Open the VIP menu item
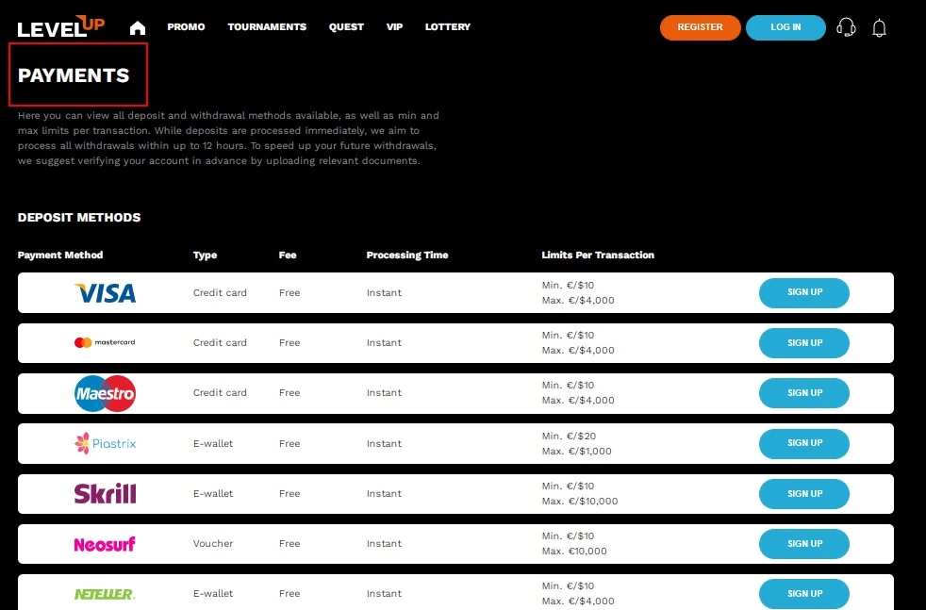Viewport: 926px width, 610px height. click(x=394, y=27)
